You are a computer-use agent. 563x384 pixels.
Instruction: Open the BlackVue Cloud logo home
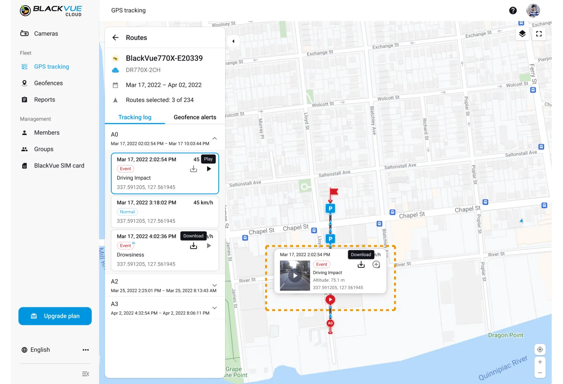click(x=51, y=11)
